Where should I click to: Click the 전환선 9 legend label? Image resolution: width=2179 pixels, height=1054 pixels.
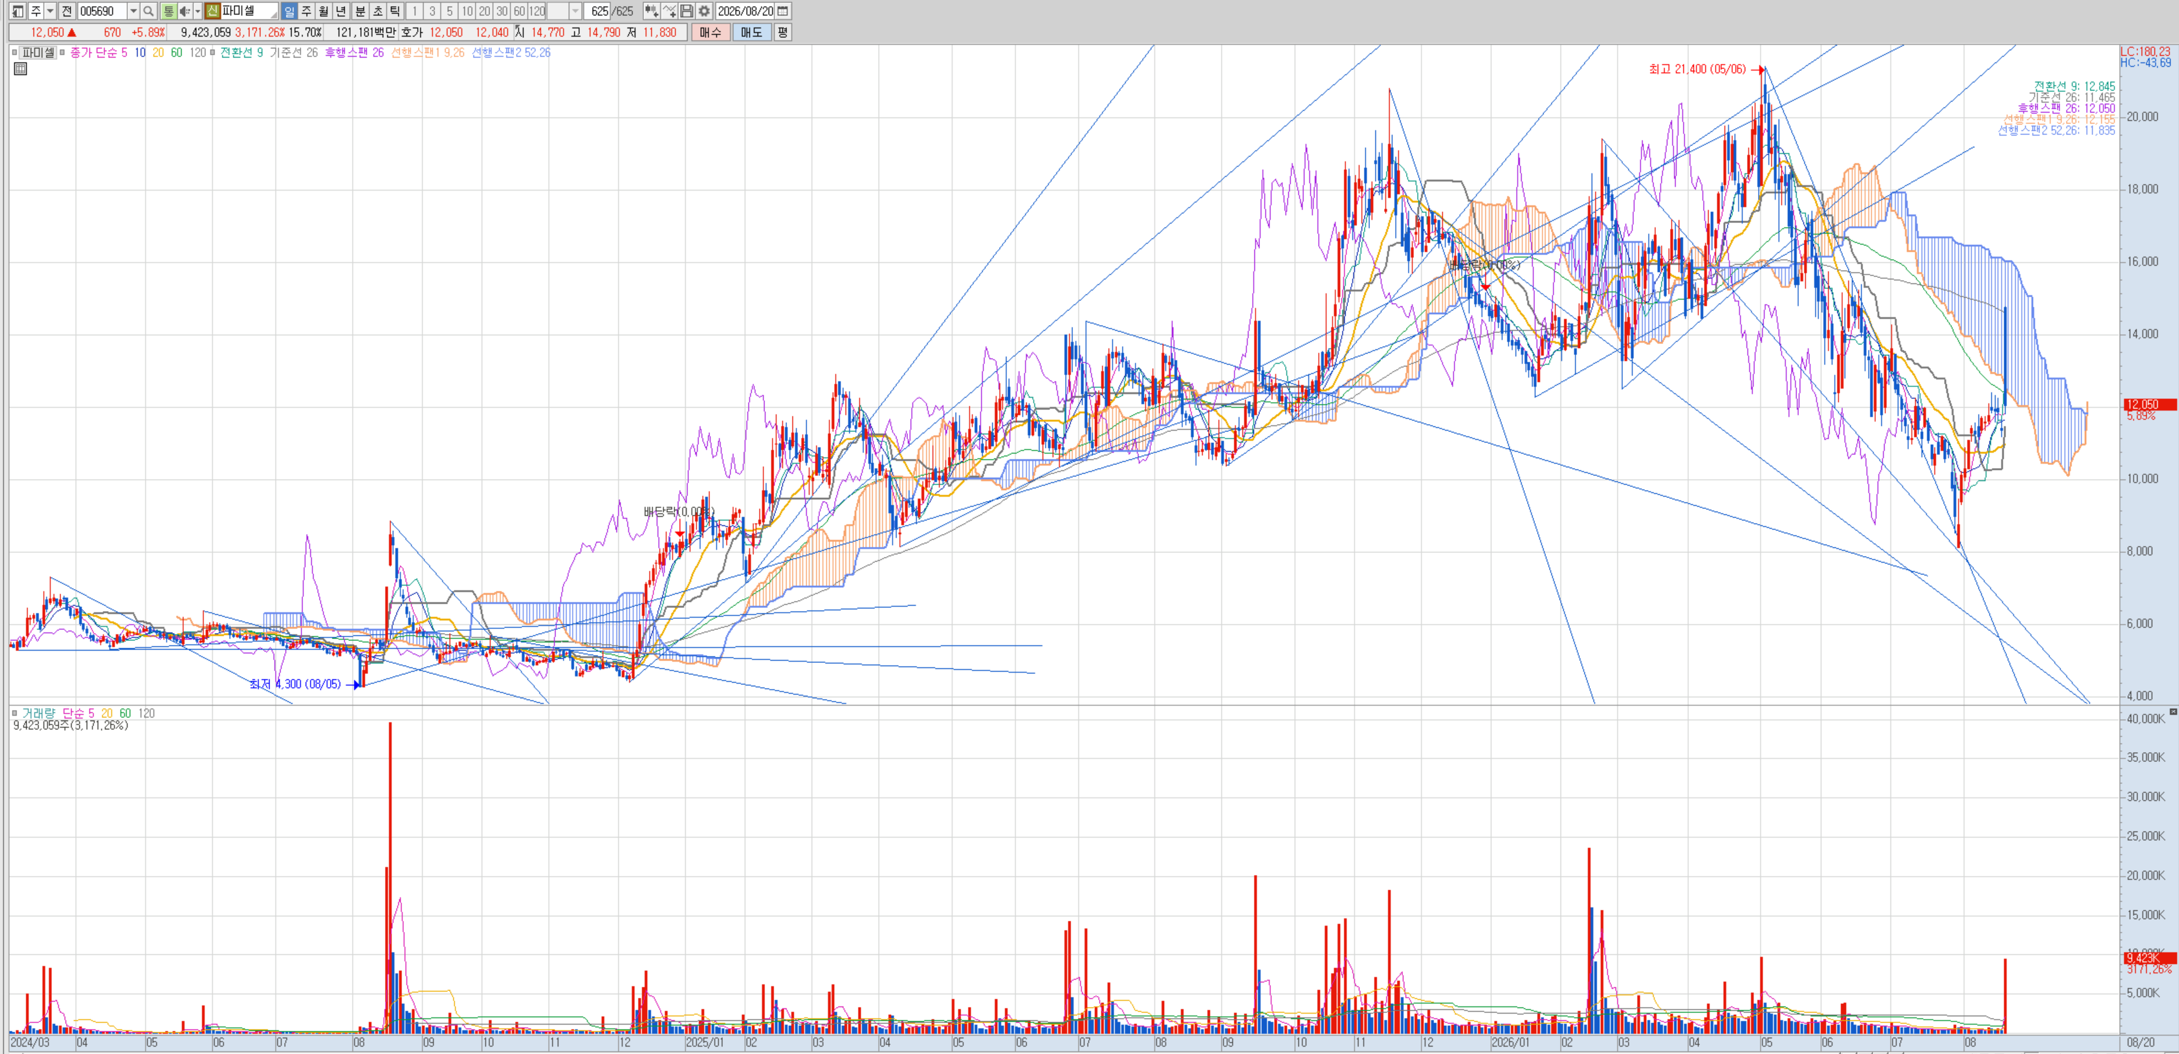[242, 53]
